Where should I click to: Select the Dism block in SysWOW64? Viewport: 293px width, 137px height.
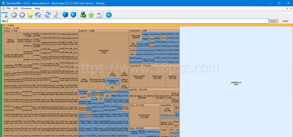(133, 54)
